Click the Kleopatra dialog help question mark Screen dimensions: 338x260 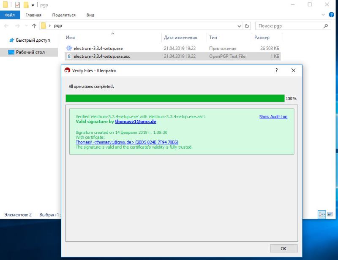276,70
